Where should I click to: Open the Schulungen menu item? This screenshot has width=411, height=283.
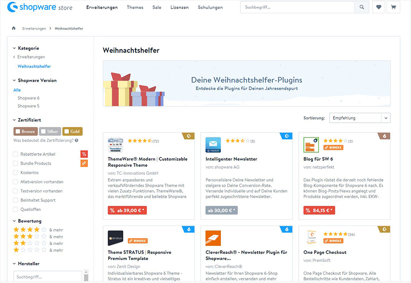[210, 8]
